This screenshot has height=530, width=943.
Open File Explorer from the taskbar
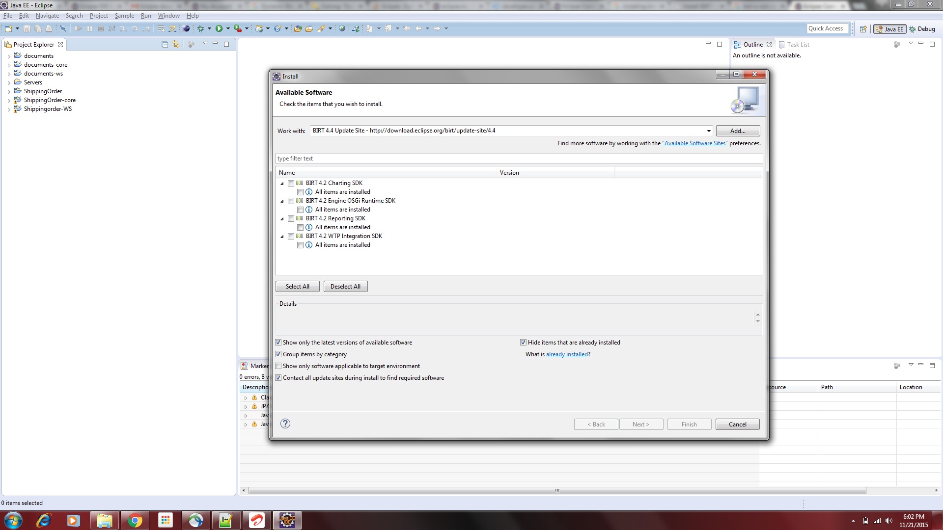[x=104, y=520]
